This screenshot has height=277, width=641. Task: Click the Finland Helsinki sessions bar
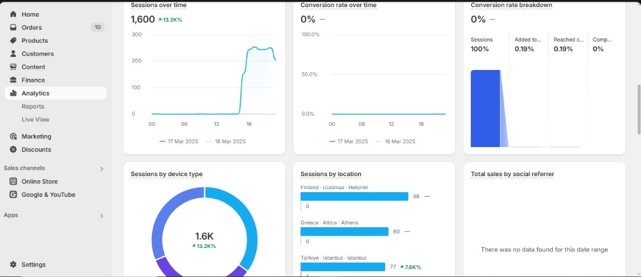354,196
